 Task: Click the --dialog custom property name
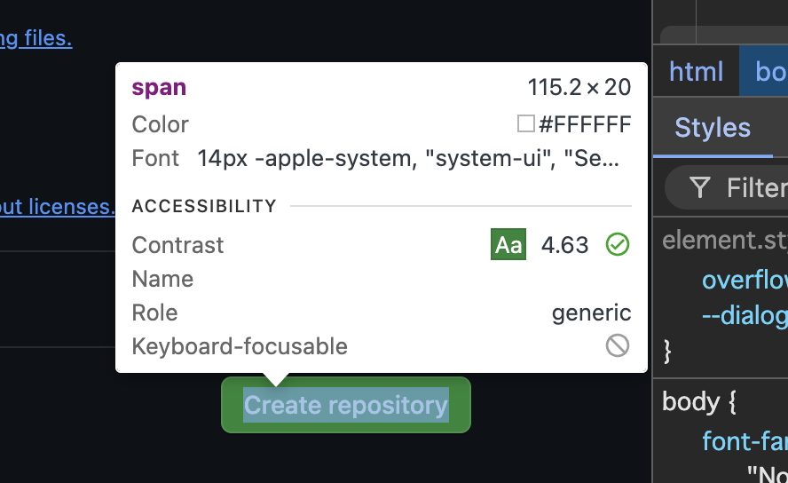click(745, 315)
